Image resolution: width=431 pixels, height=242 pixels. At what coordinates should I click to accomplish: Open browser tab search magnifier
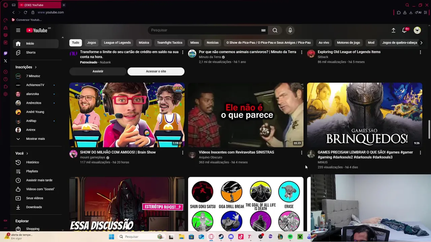[x=407, y=5]
